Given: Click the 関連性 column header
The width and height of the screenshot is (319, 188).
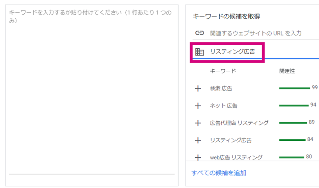Looking at the screenshot, I should [x=287, y=71].
